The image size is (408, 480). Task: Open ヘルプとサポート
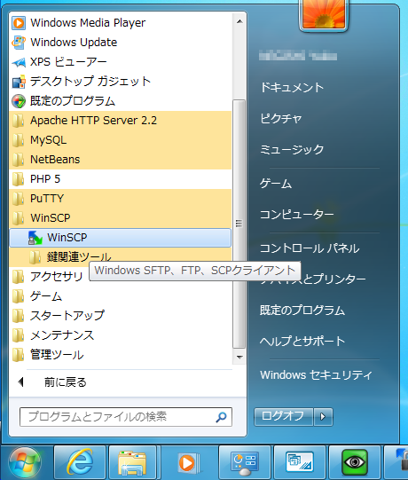pyautogui.click(x=302, y=341)
